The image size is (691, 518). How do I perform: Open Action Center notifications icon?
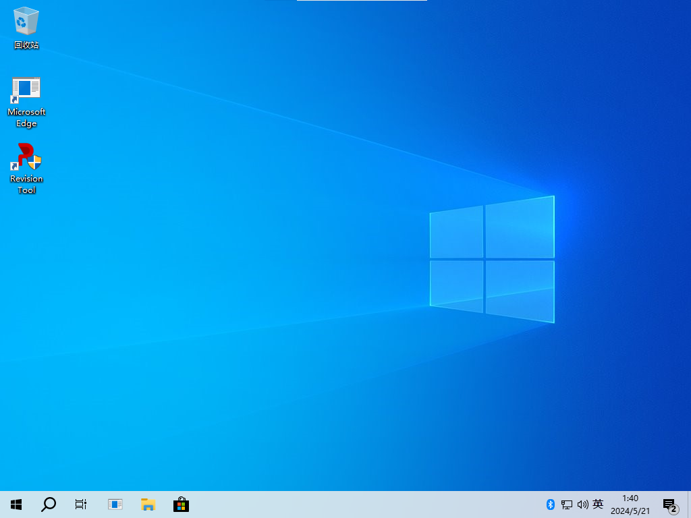670,505
